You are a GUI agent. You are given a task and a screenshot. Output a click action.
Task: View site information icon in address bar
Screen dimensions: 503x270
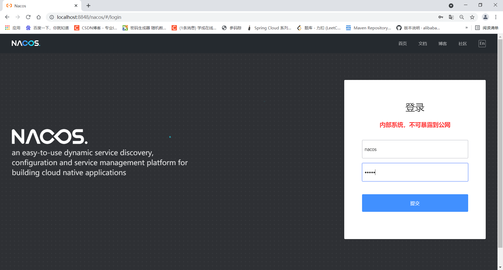click(x=52, y=17)
